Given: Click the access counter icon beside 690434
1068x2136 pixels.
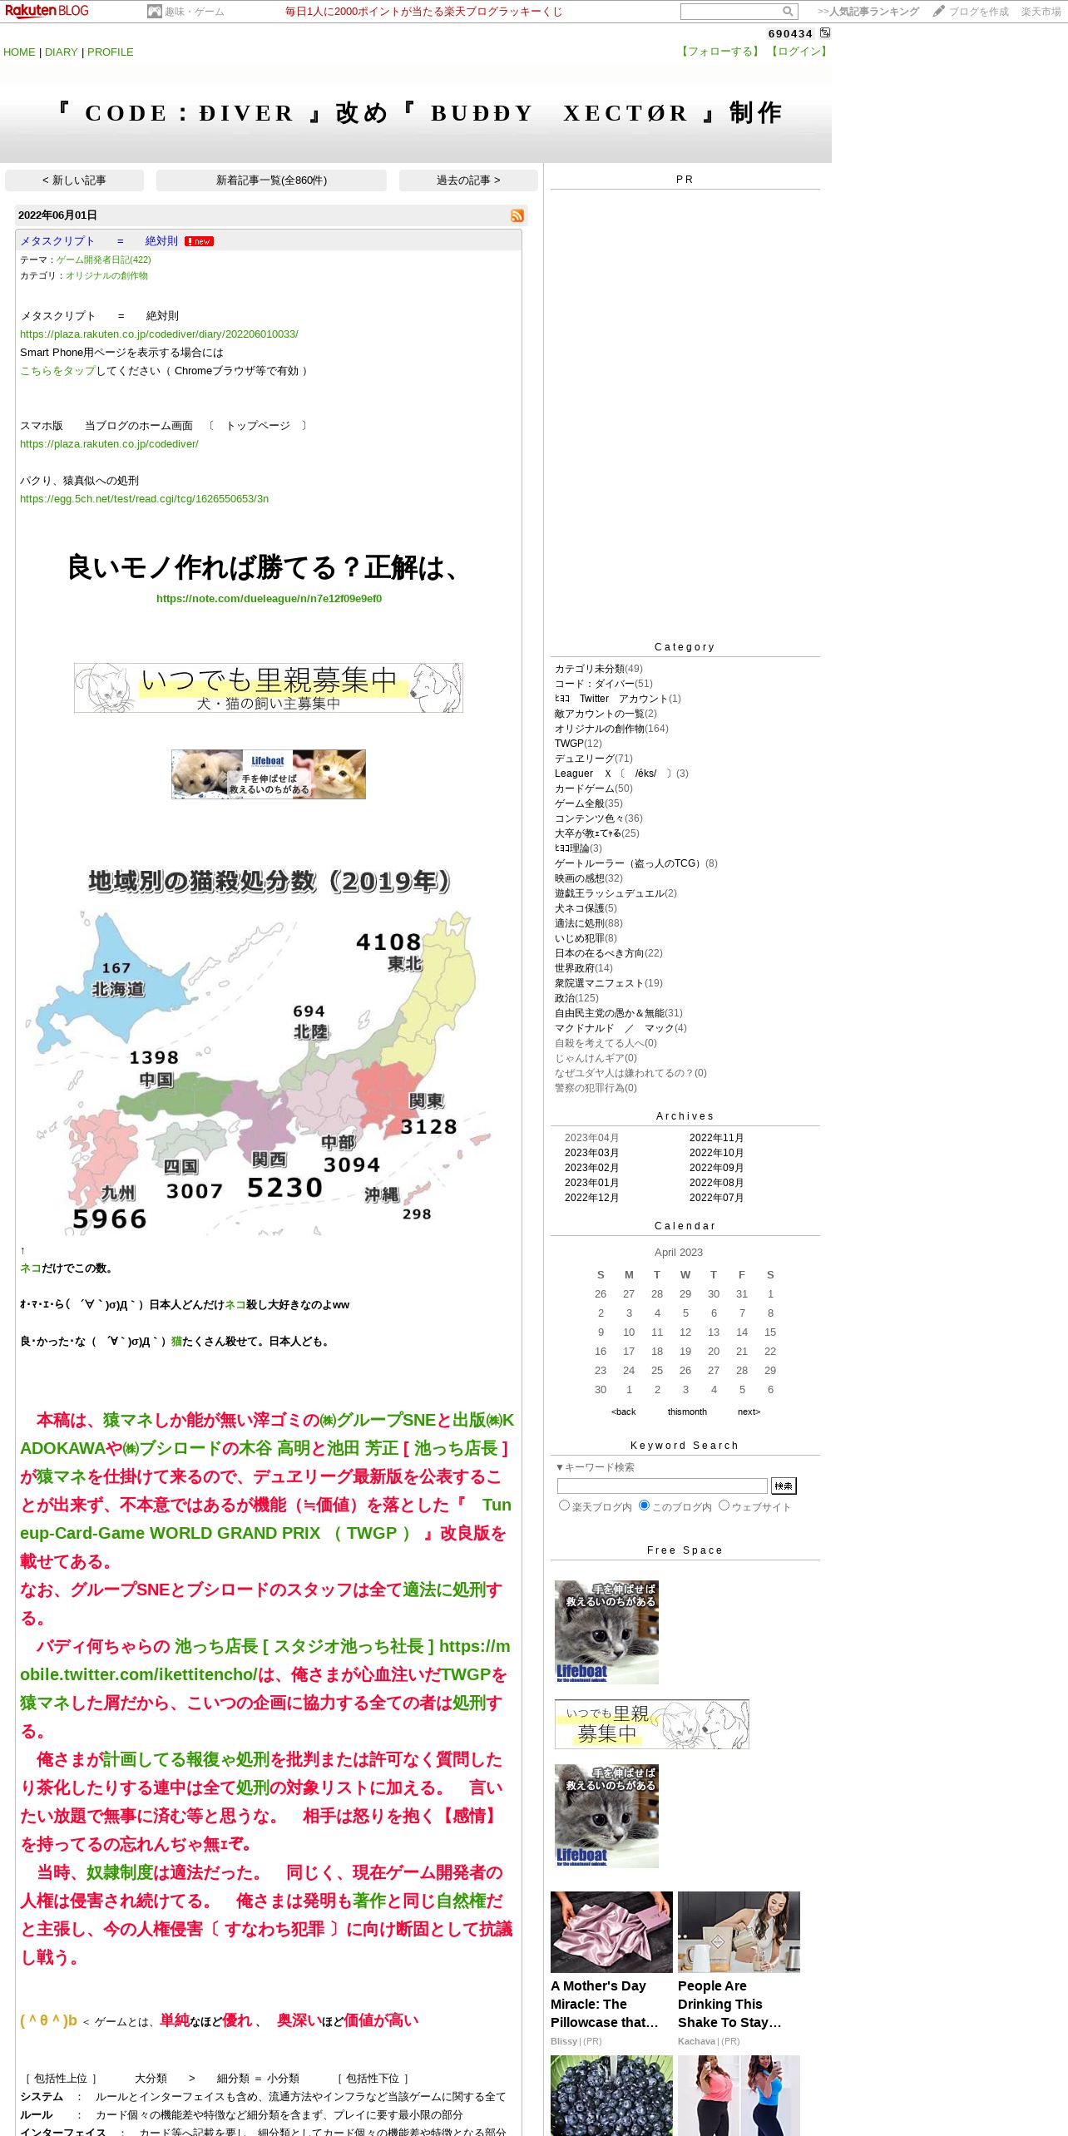Looking at the screenshot, I should pyautogui.click(x=825, y=32).
